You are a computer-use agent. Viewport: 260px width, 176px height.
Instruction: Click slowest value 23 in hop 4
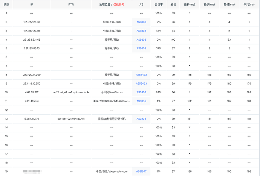click(229, 39)
